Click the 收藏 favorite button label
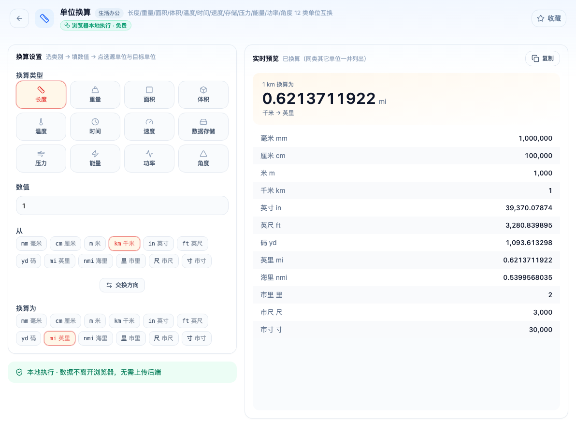This screenshot has width=576, height=435. pos(554,18)
